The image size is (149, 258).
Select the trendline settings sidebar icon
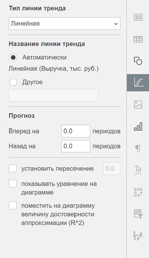138,82
